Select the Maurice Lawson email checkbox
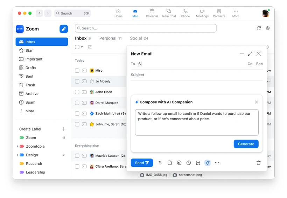 pyautogui.click(x=77, y=156)
